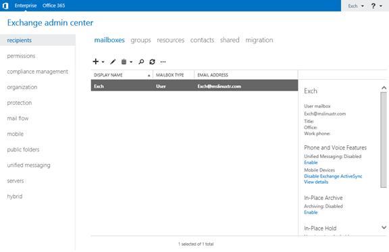Expand the dropdown arrow beside delete icon
Viewport: 389px width, 252px height.
[x=131, y=62]
